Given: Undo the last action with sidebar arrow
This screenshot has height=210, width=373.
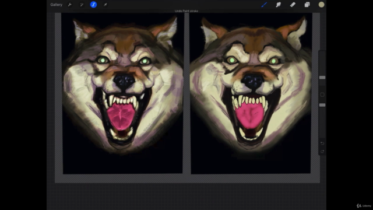Looking at the screenshot, I should pyautogui.click(x=322, y=143).
